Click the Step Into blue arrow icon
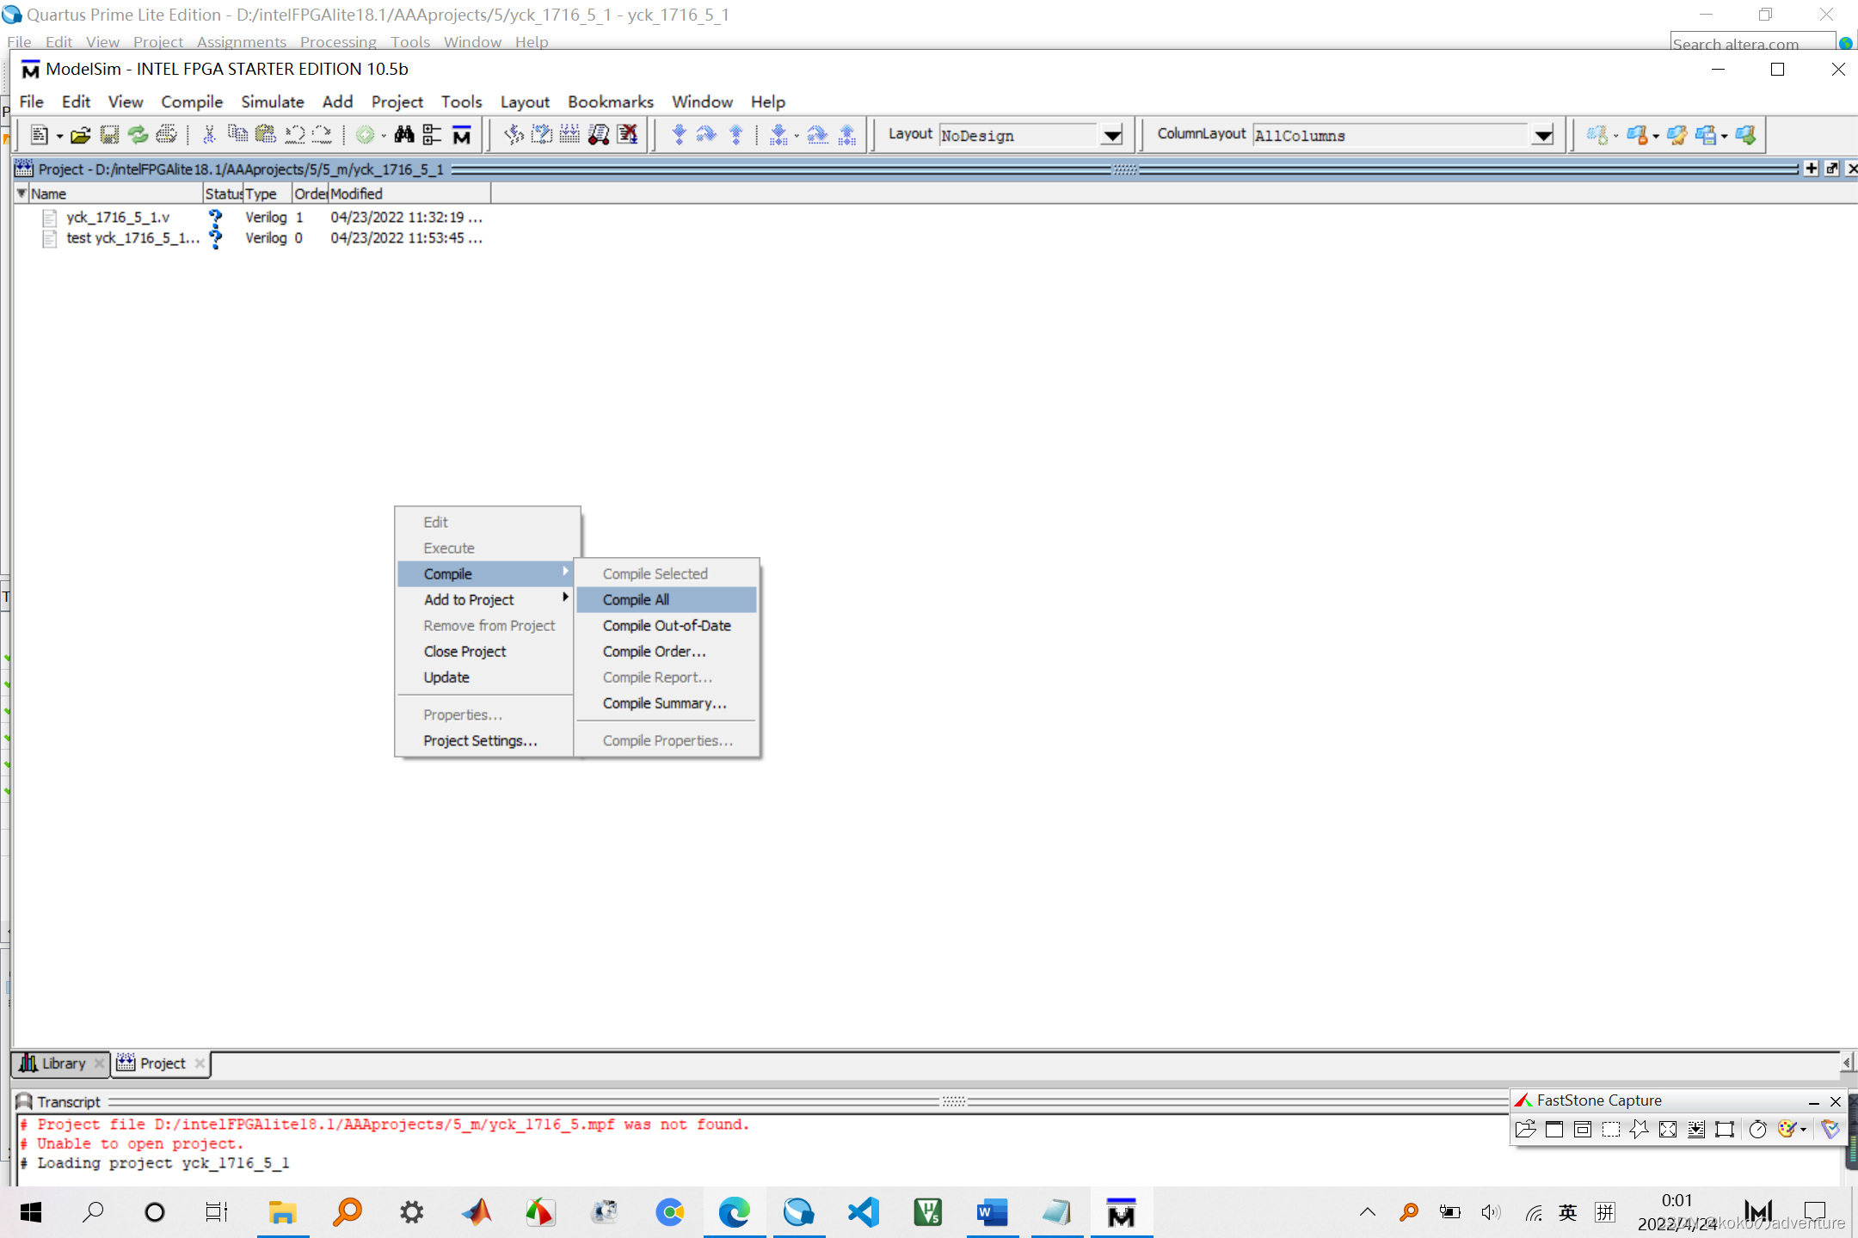The width and height of the screenshot is (1858, 1238). (679, 135)
